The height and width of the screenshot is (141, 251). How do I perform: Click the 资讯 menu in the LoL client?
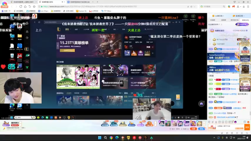(x=67, y=29)
